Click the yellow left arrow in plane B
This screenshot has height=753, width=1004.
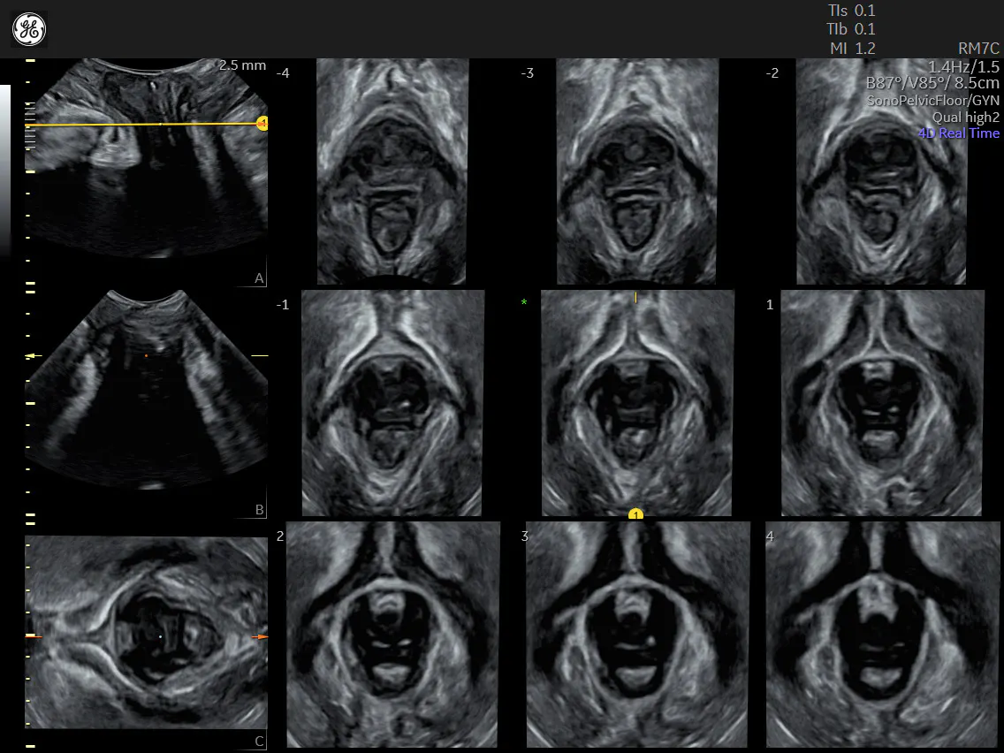pyautogui.click(x=34, y=355)
